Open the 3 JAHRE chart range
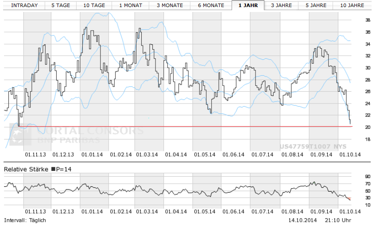Image resolution: width=380 pixels, height=228 pixels. 281,5
